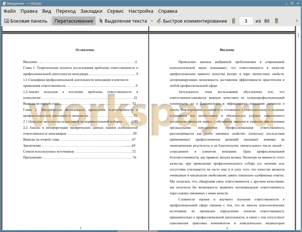Open the Сервис menu
Screen dimensions: 302x232
115,11
